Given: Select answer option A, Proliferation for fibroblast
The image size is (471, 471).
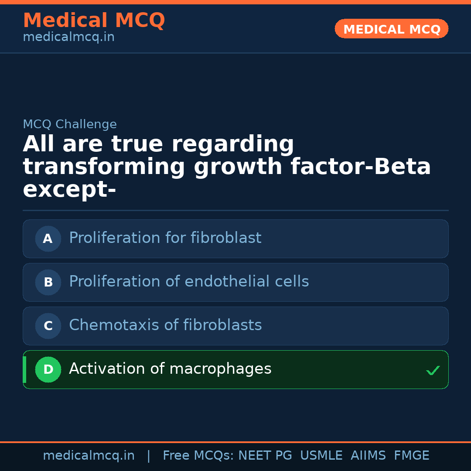Looking at the screenshot, I should click(x=235, y=239).
